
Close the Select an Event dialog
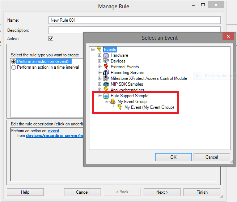pyautogui.click(x=228, y=36)
